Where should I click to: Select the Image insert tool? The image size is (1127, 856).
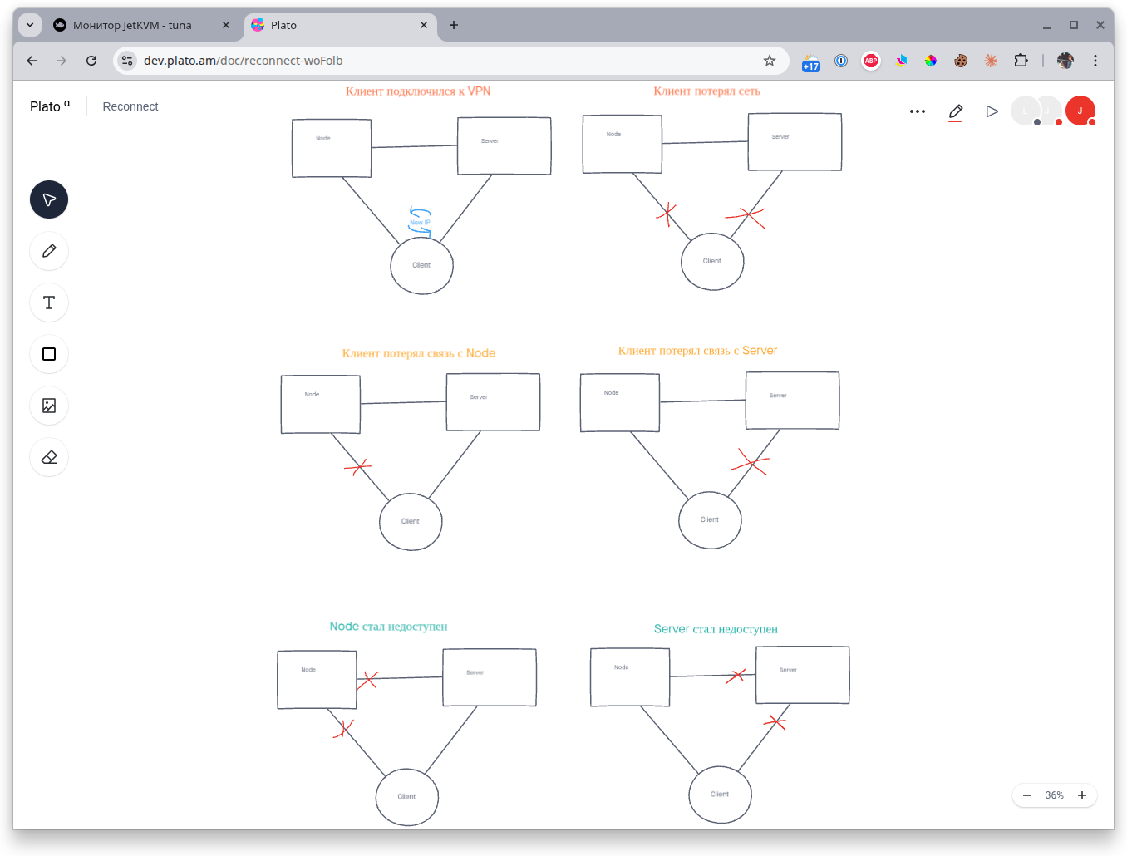tap(49, 406)
